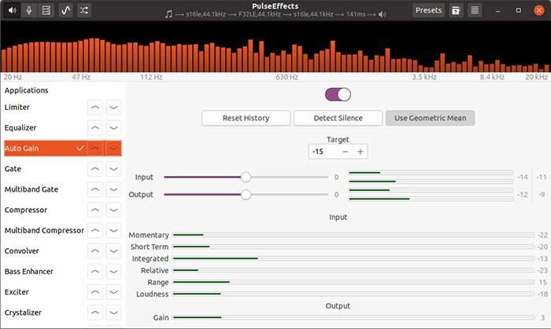
Task: Select Multiband Compressor plugin
Action: click(44, 230)
